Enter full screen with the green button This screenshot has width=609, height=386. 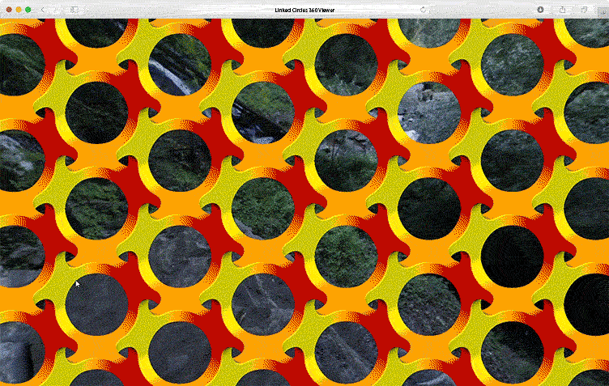(28, 9)
